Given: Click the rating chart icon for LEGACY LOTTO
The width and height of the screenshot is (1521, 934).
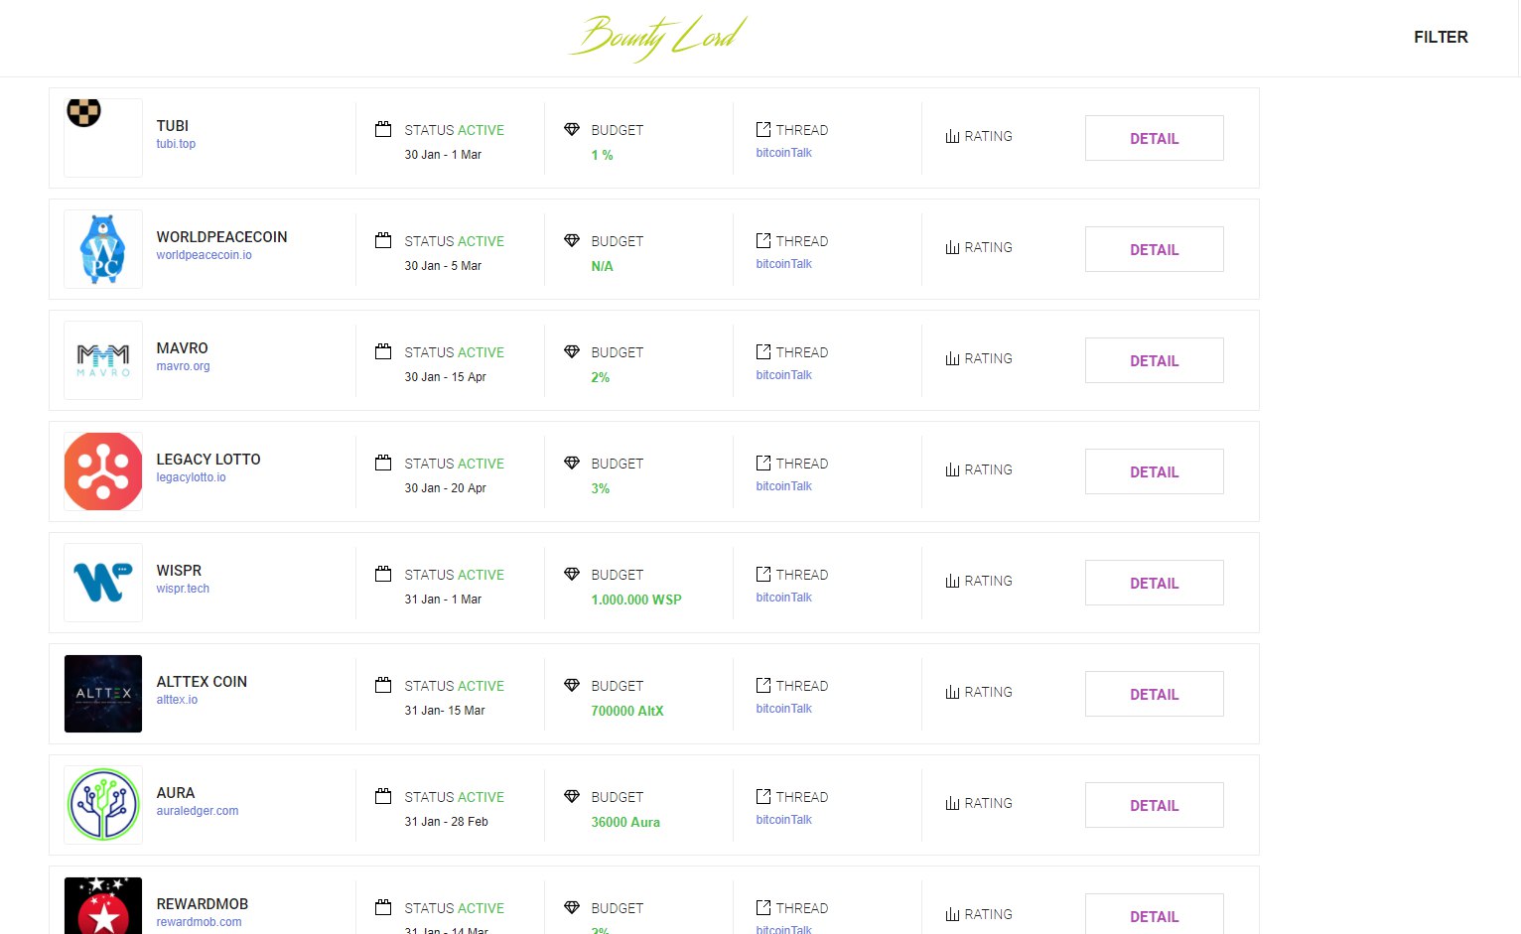Looking at the screenshot, I should 952,469.
